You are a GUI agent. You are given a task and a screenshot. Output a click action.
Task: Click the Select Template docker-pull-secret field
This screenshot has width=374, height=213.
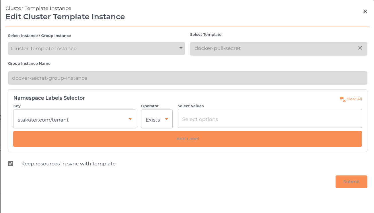tap(272, 48)
